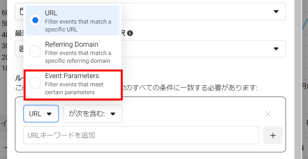Click the info icon beside the field label
The width and height of the screenshot is (308, 159).
[130, 33]
